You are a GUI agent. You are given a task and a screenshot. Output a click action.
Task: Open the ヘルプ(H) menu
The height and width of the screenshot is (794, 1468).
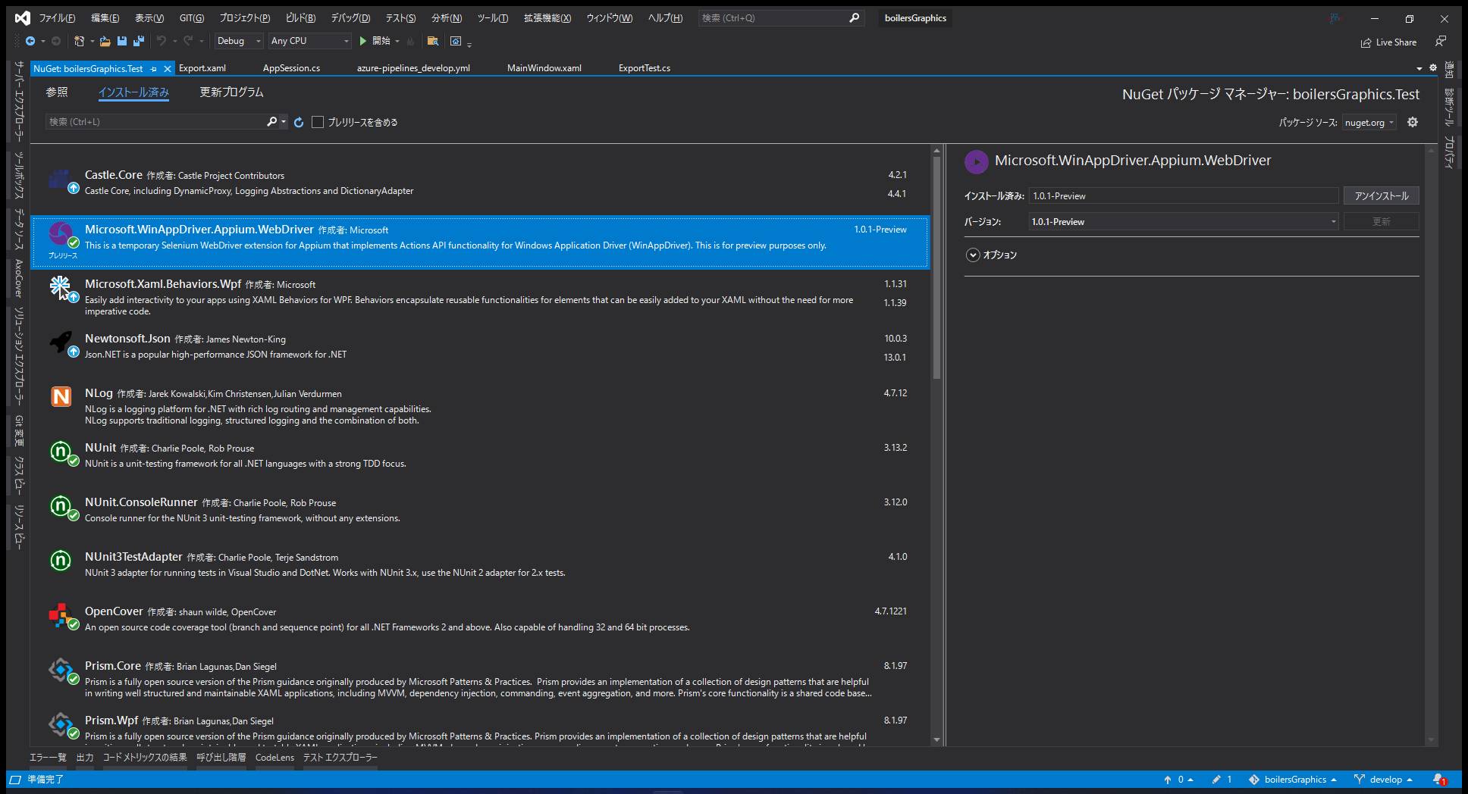click(x=665, y=18)
